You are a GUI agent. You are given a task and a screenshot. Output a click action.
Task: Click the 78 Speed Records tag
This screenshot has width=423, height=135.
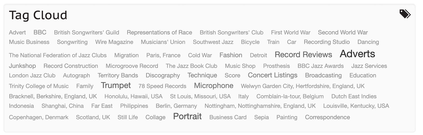[x=162, y=86]
